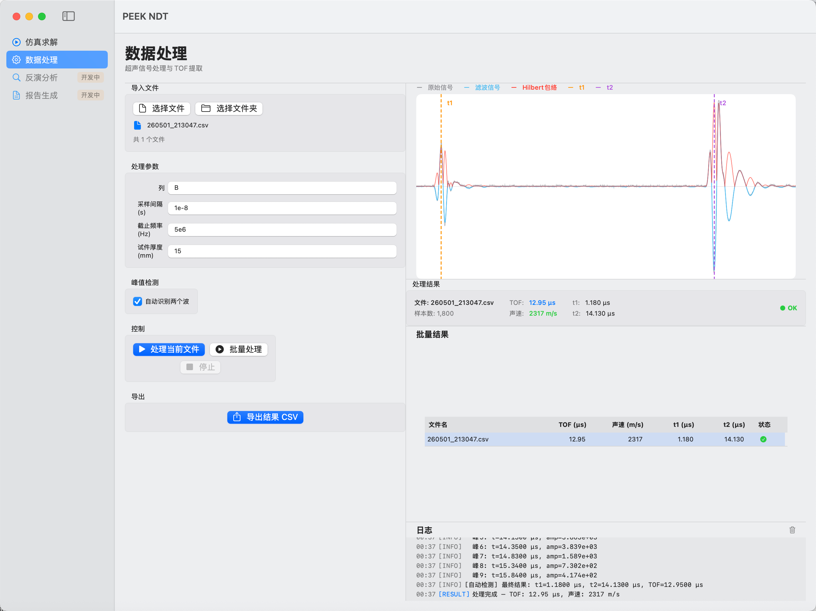The image size is (816, 611).
Task: Toggle the Hilbert包络 legend entry
Action: (534, 87)
